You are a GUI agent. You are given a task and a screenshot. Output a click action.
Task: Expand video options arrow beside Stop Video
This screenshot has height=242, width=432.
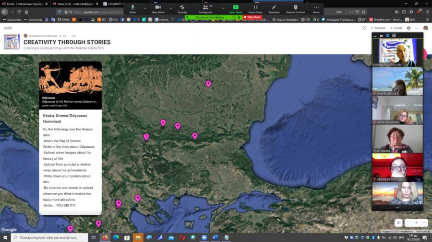click(x=171, y=8)
